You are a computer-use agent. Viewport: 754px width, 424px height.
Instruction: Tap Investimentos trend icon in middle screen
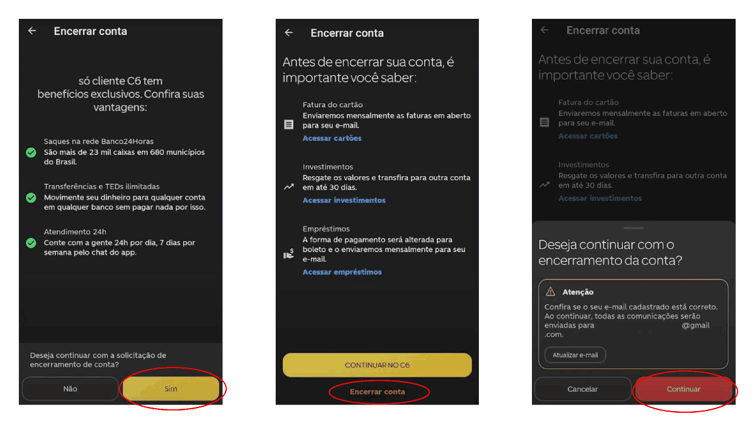click(289, 187)
